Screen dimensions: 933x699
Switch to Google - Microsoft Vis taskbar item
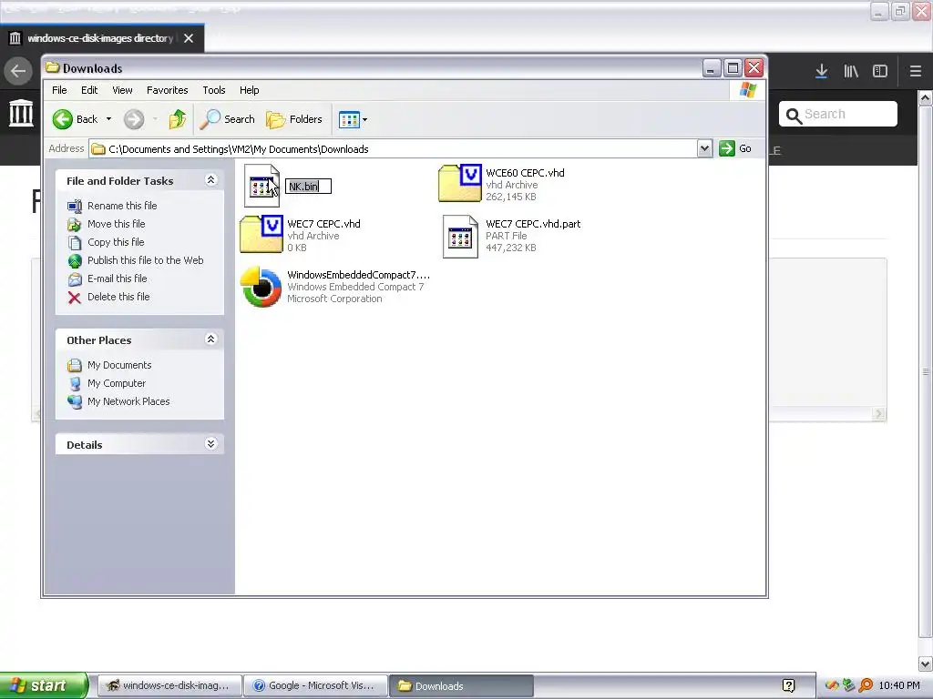click(x=314, y=685)
